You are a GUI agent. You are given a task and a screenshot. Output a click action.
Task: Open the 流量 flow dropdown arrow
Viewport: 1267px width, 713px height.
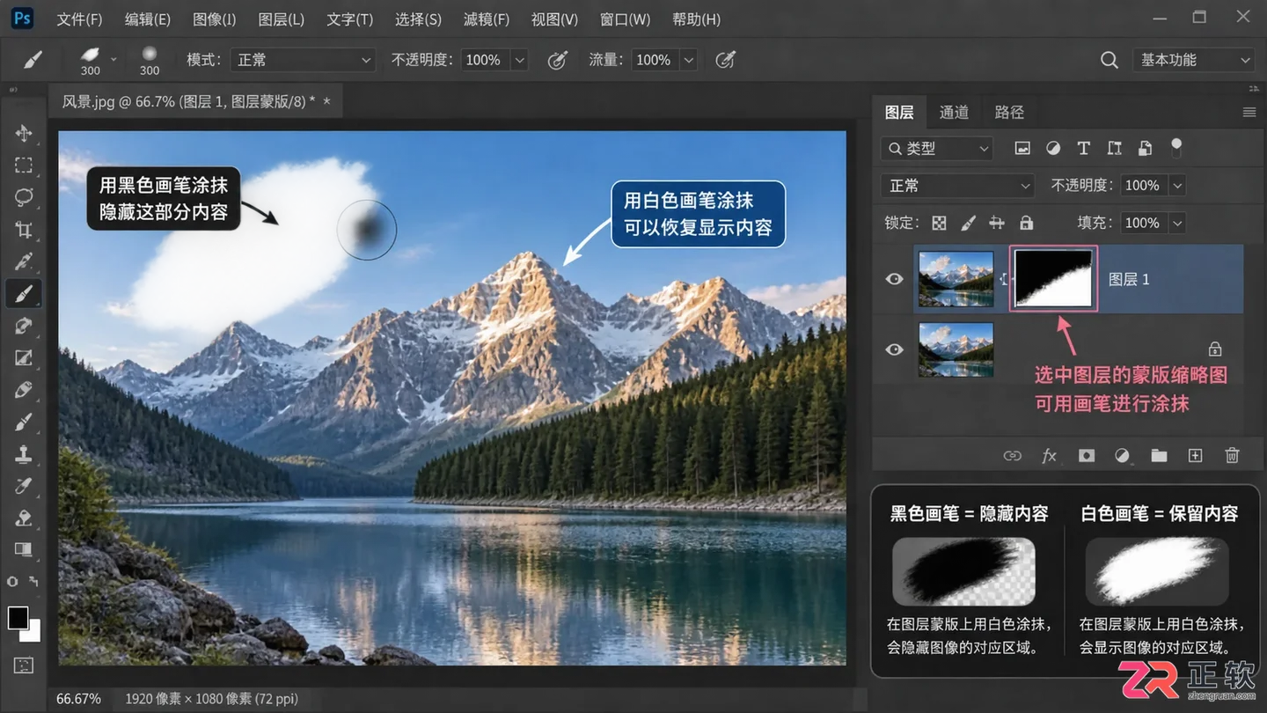pos(689,60)
